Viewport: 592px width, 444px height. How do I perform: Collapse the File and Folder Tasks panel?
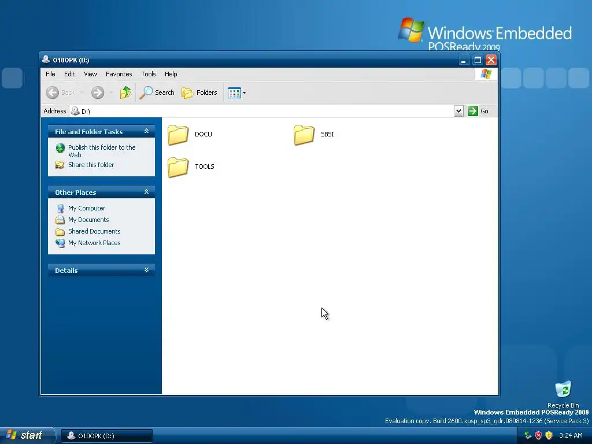pyautogui.click(x=146, y=131)
